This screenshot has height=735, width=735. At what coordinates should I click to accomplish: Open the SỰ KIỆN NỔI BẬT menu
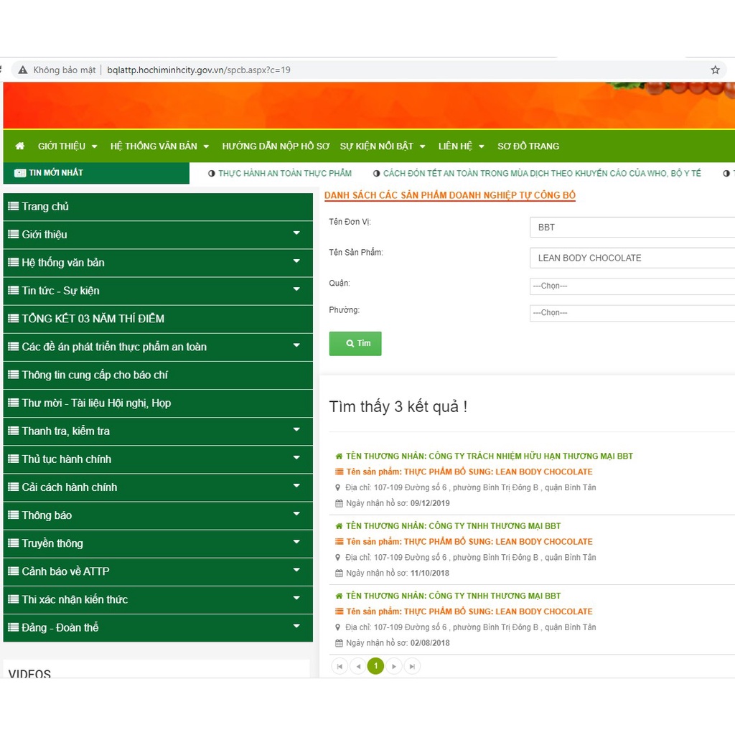[x=383, y=146]
